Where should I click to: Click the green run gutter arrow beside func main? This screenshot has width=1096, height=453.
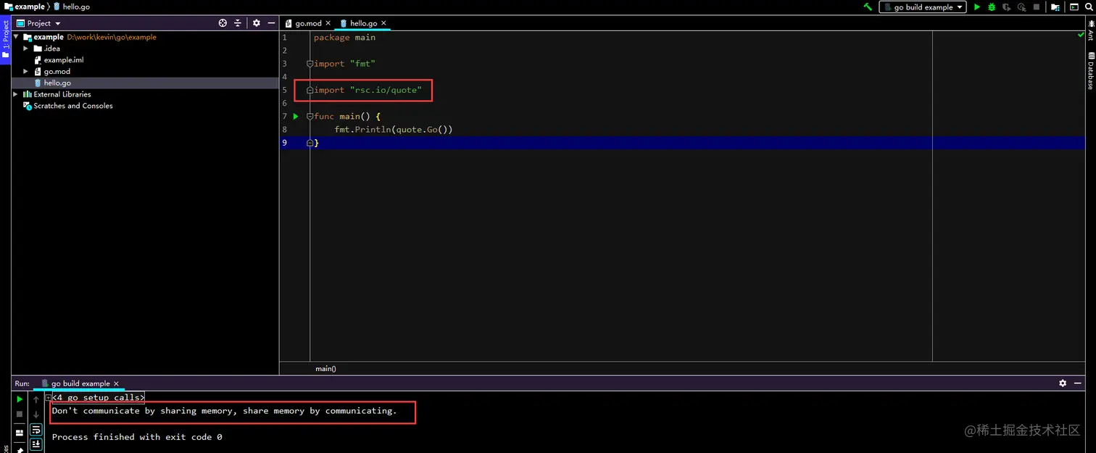tap(296, 116)
